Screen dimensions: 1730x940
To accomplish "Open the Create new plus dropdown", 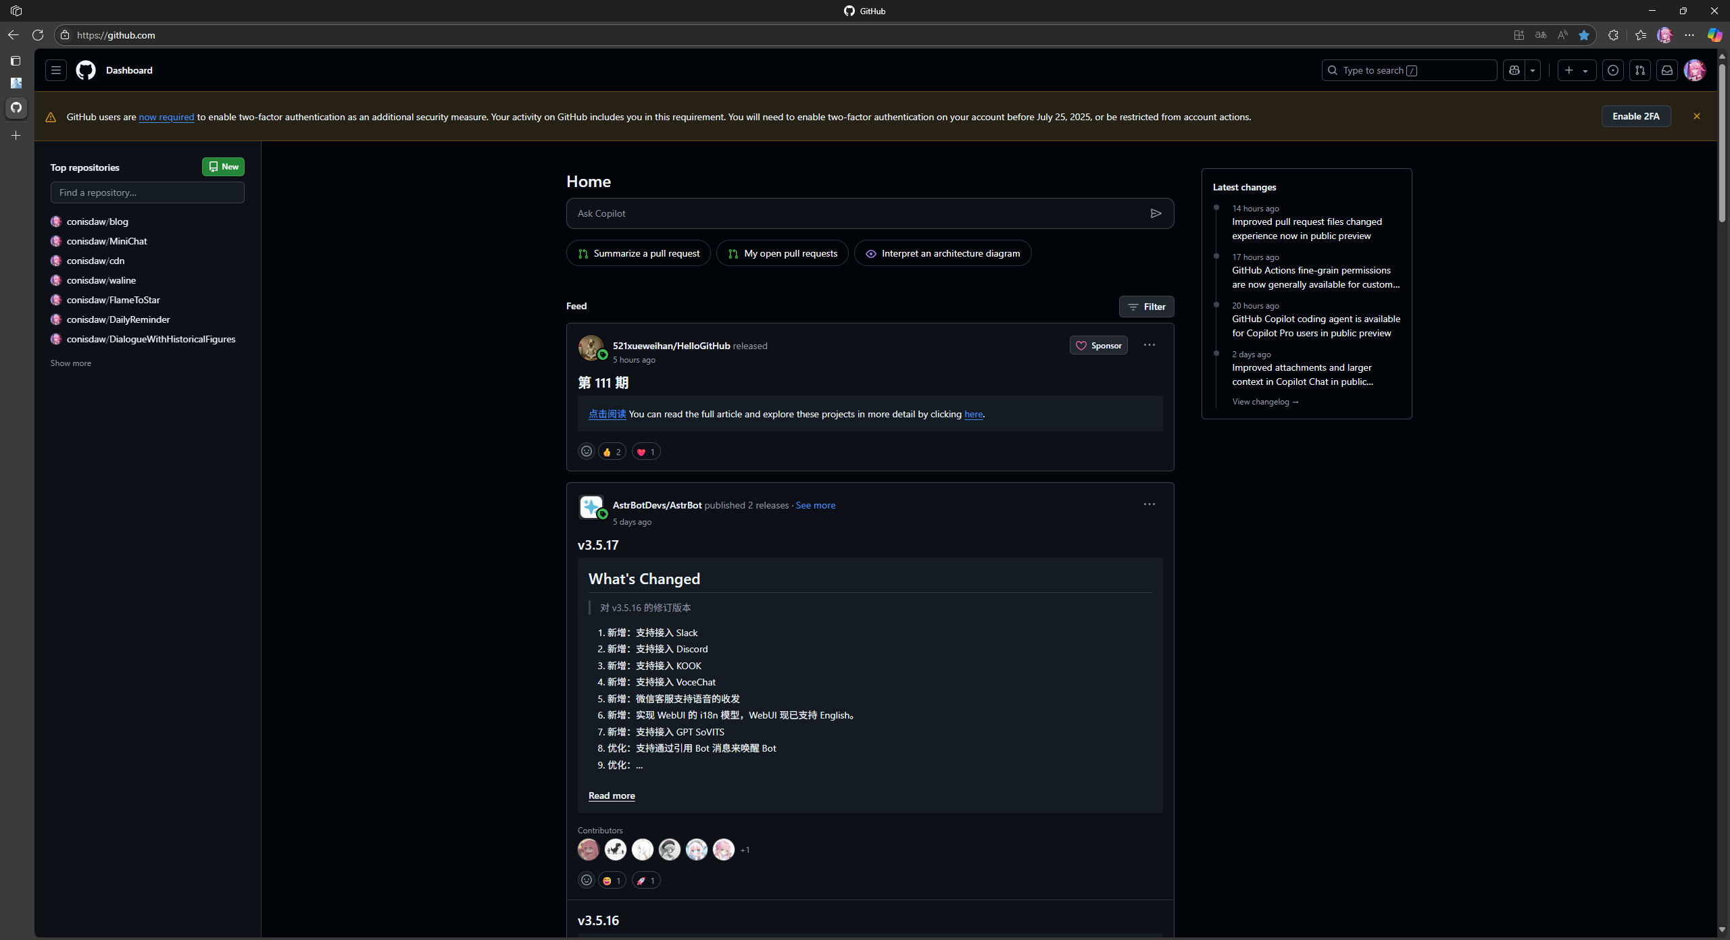I will [x=1577, y=70].
